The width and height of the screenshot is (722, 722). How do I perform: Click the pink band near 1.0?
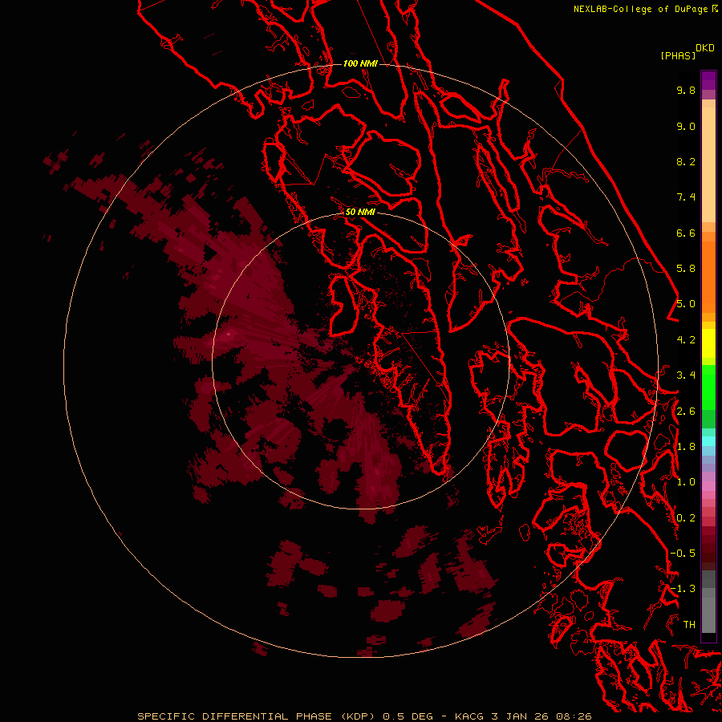[x=708, y=486]
